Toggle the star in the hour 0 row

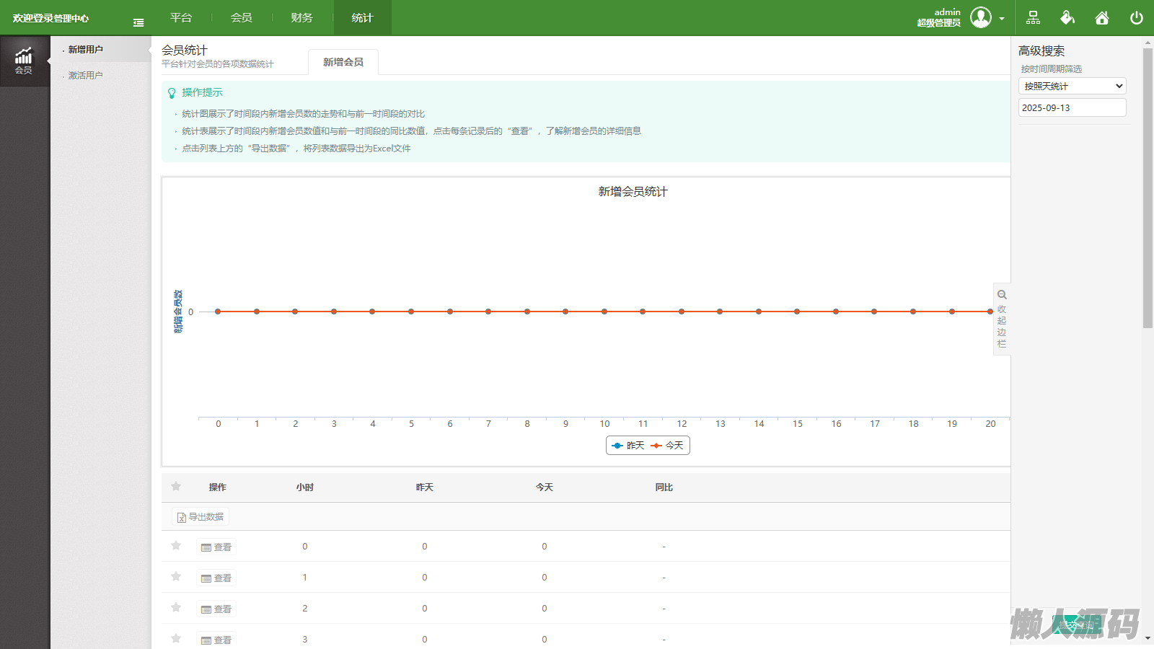point(176,546)
